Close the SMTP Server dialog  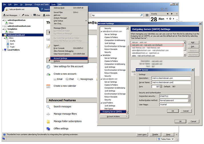(x=192, y=70)
